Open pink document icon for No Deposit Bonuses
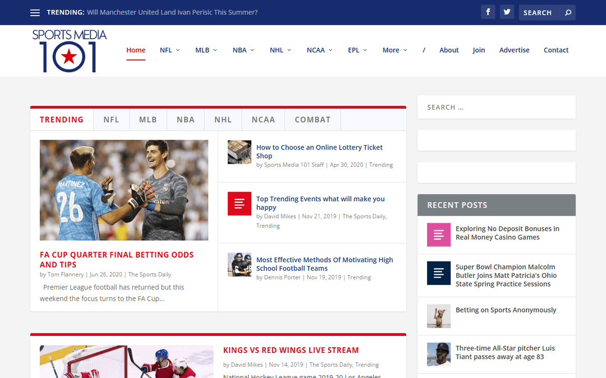Image resolution: width=606 pixels, height=378 pixels. (x=439, y=235)
